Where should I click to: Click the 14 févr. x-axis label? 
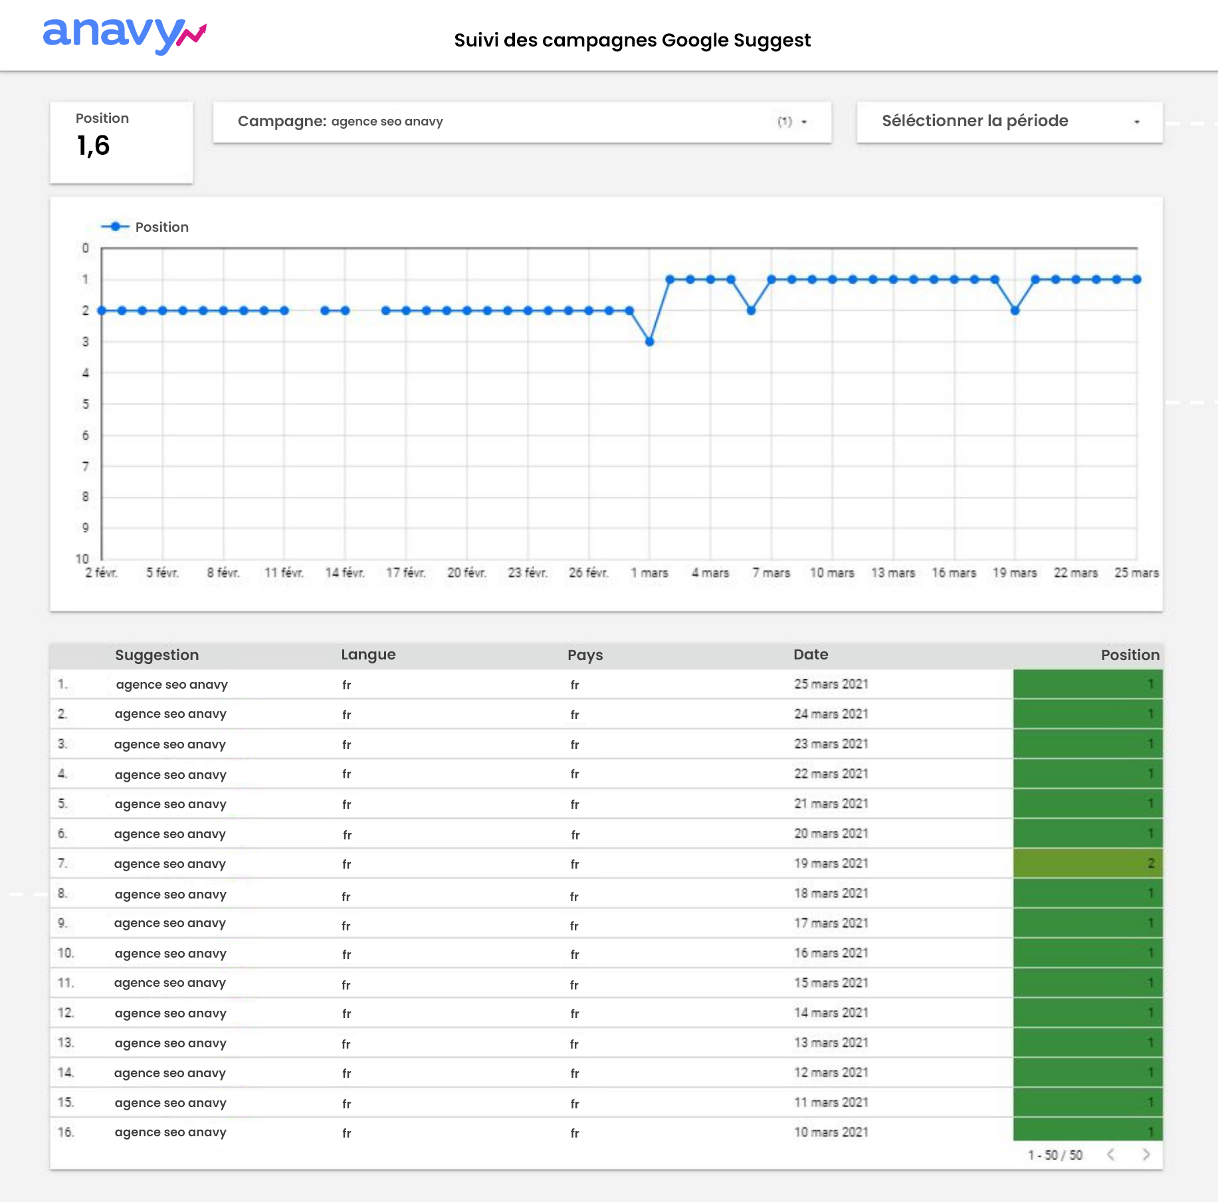(345, 572)
